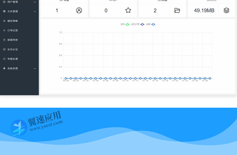Click the file size value 49.19MB
This screenshot has height=155, width=237.
[204, 10]
